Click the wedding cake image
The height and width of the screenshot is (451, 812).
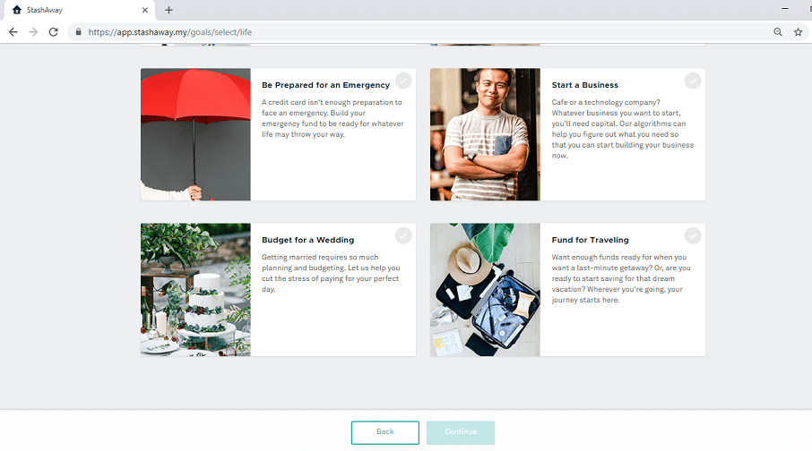[x=195, y=290]
